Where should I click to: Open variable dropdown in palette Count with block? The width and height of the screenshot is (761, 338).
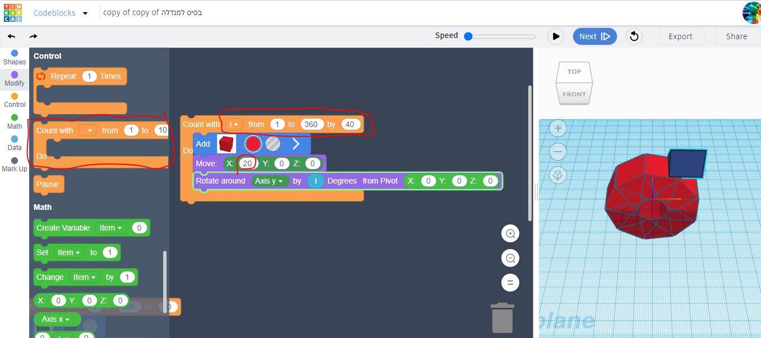87,130
